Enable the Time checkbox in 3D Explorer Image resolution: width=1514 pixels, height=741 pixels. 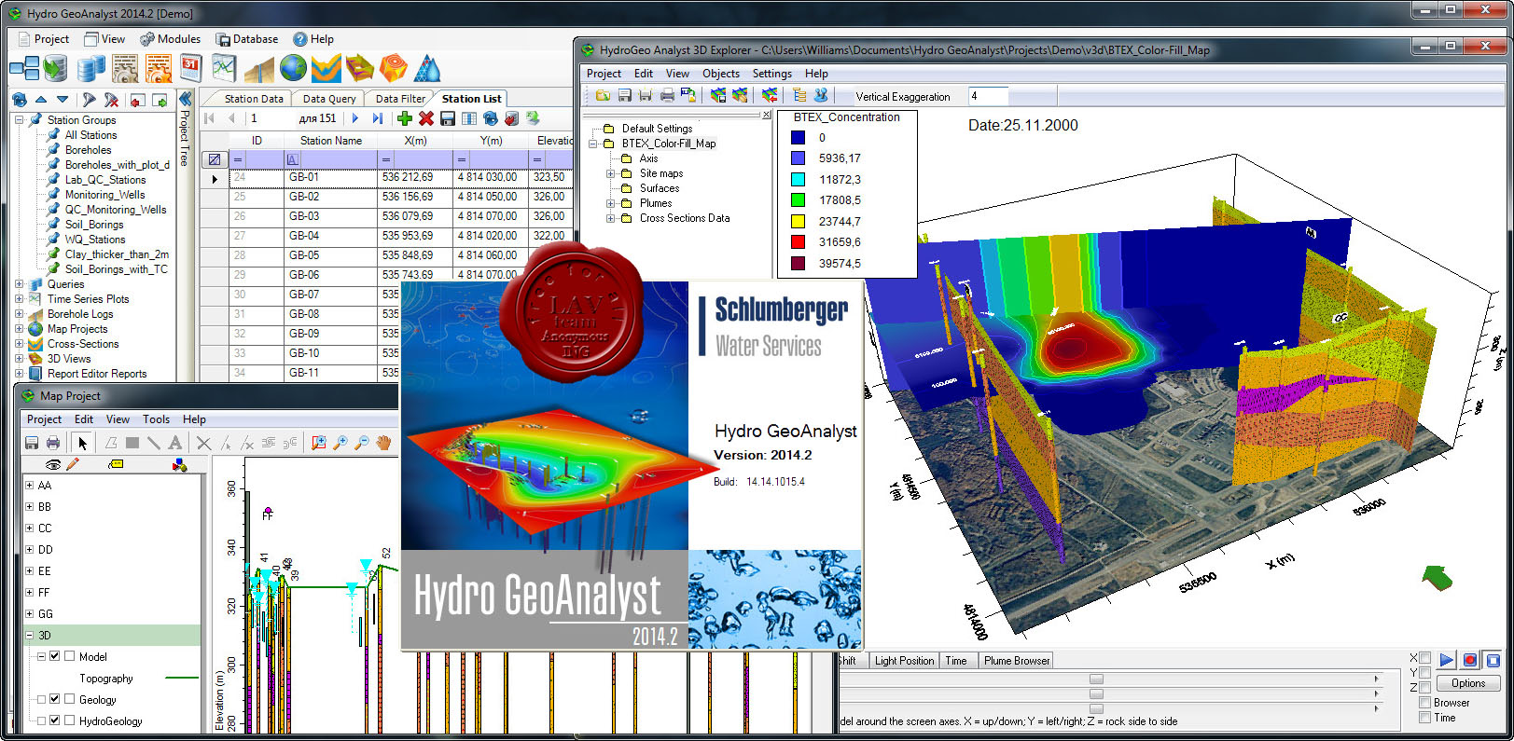(1424, 718)
